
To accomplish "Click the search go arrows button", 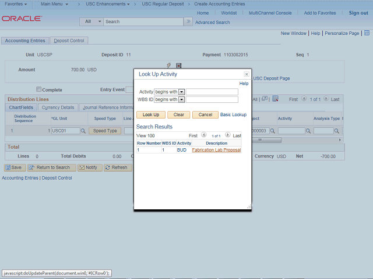I will click(188, 22).
